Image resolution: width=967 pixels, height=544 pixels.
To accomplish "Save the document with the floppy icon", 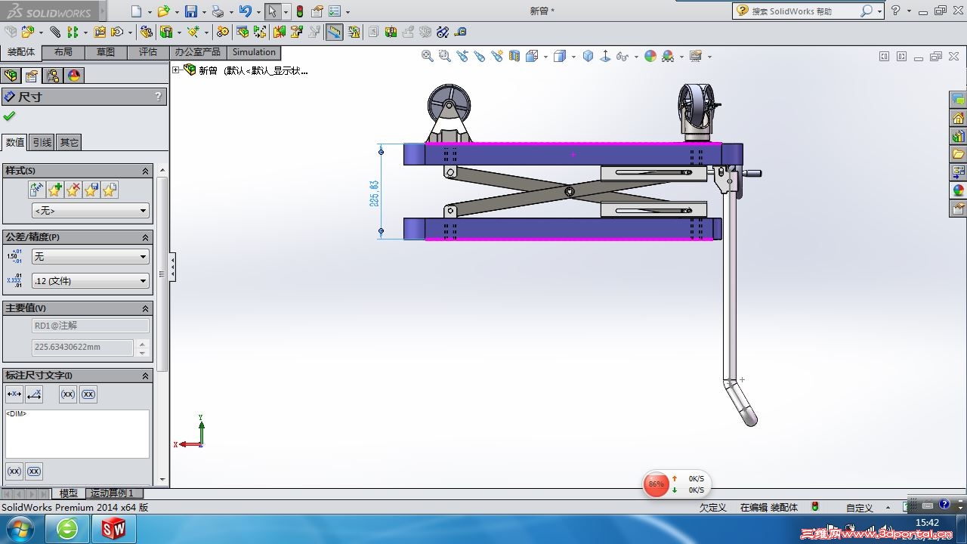I will pos(191,11).
